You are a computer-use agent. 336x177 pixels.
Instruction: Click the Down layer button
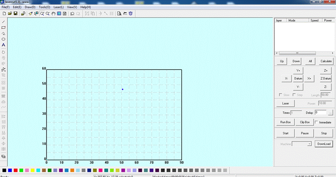[x=296, y=61]
